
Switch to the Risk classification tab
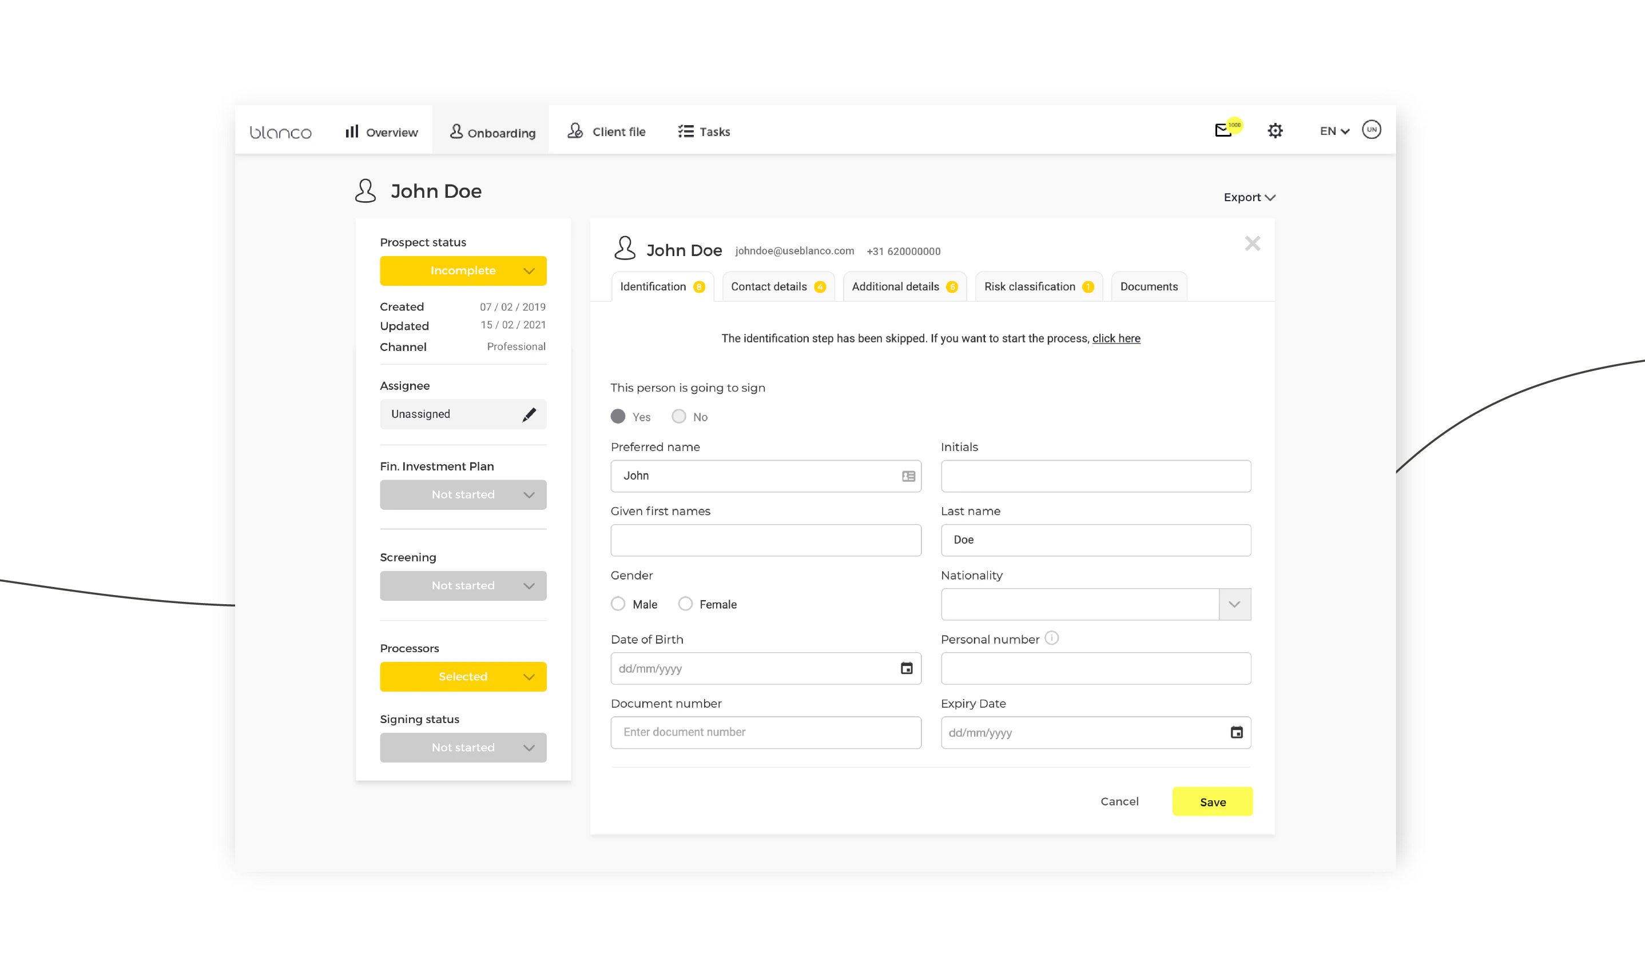tap(1039, 287)
